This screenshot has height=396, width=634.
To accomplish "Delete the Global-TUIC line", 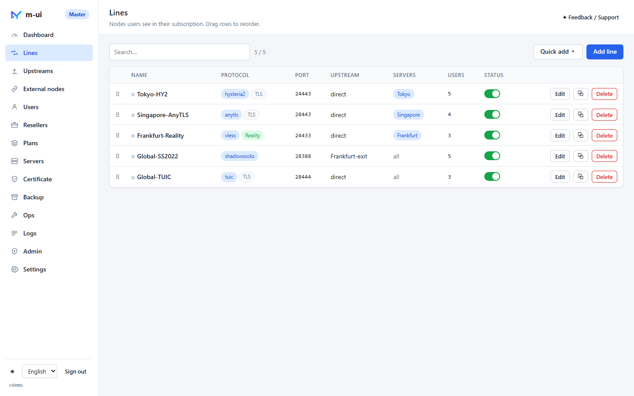I will [x=605, y=176].
